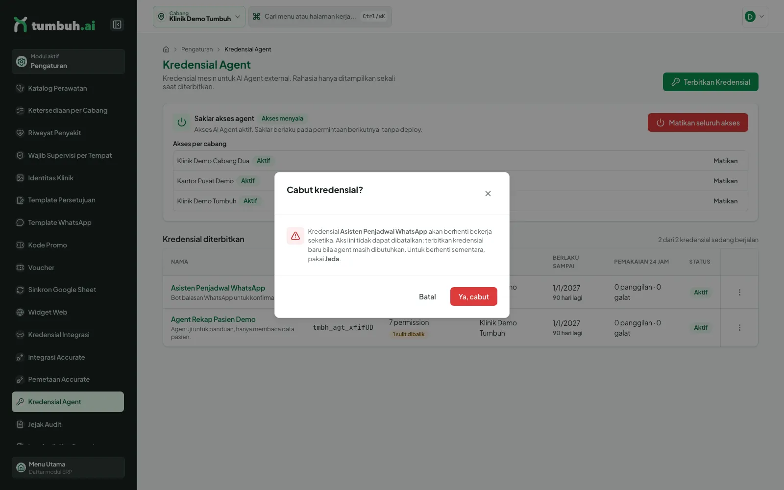
Task: Open Pemetaan Accurate page
Action: 68,379
